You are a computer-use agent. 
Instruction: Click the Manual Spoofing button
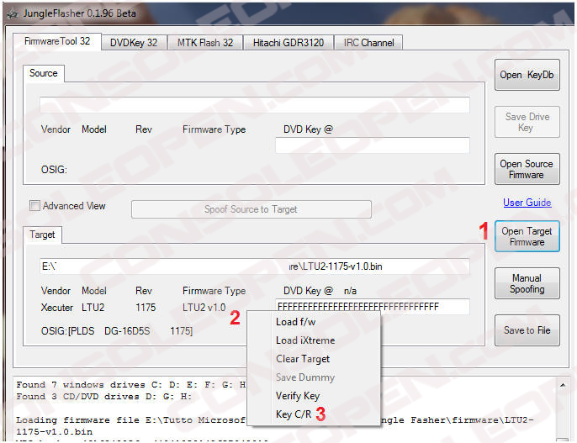[x=527, y=283]
